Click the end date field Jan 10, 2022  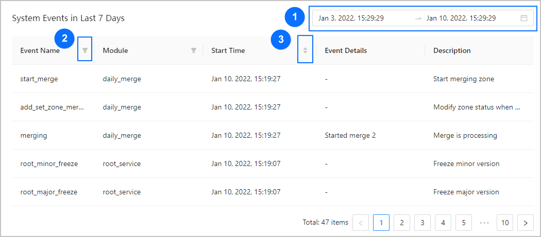[461, 19]
